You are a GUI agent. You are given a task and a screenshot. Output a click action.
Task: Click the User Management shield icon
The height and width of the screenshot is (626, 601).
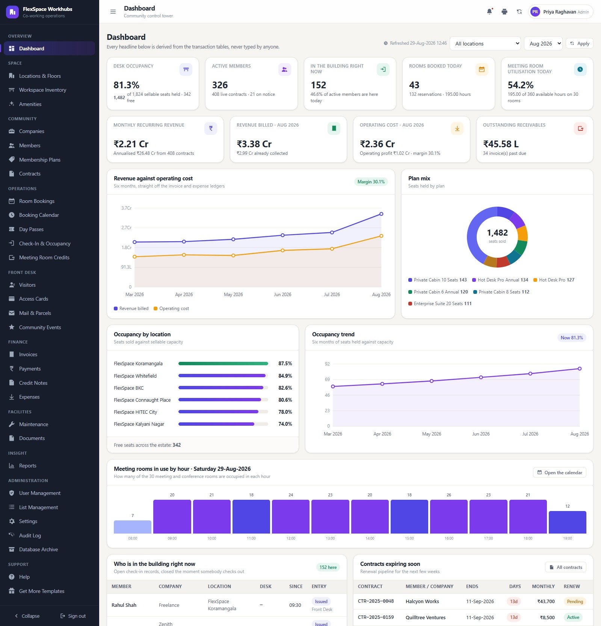click(12, 493)
